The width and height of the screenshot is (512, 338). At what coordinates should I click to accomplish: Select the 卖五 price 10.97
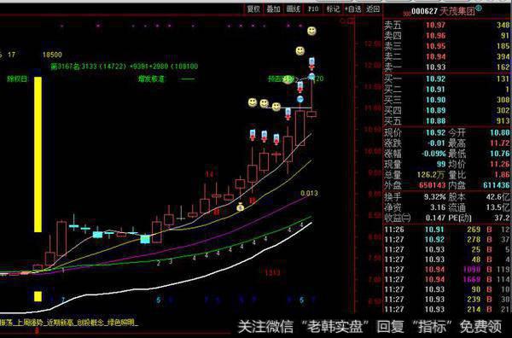click(435, 25)
